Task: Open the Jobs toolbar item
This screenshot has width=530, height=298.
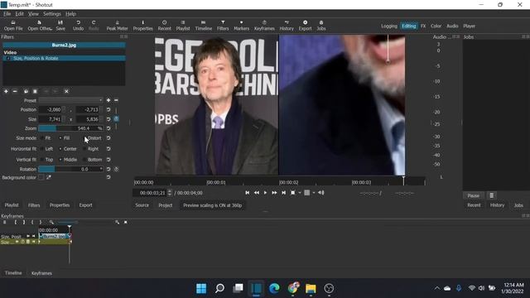Action: pyautogui.click(x=321, y=26)
